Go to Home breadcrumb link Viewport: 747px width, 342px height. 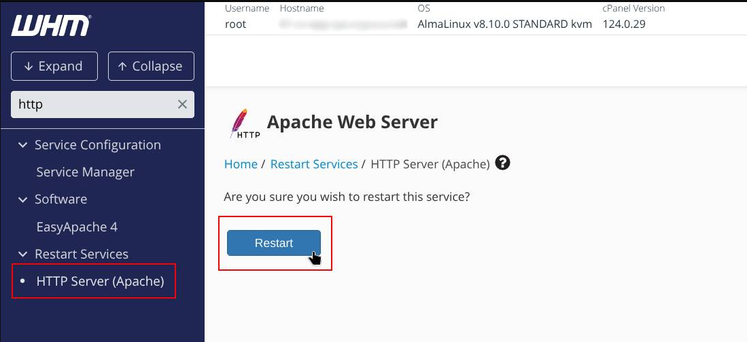[241, 164]
